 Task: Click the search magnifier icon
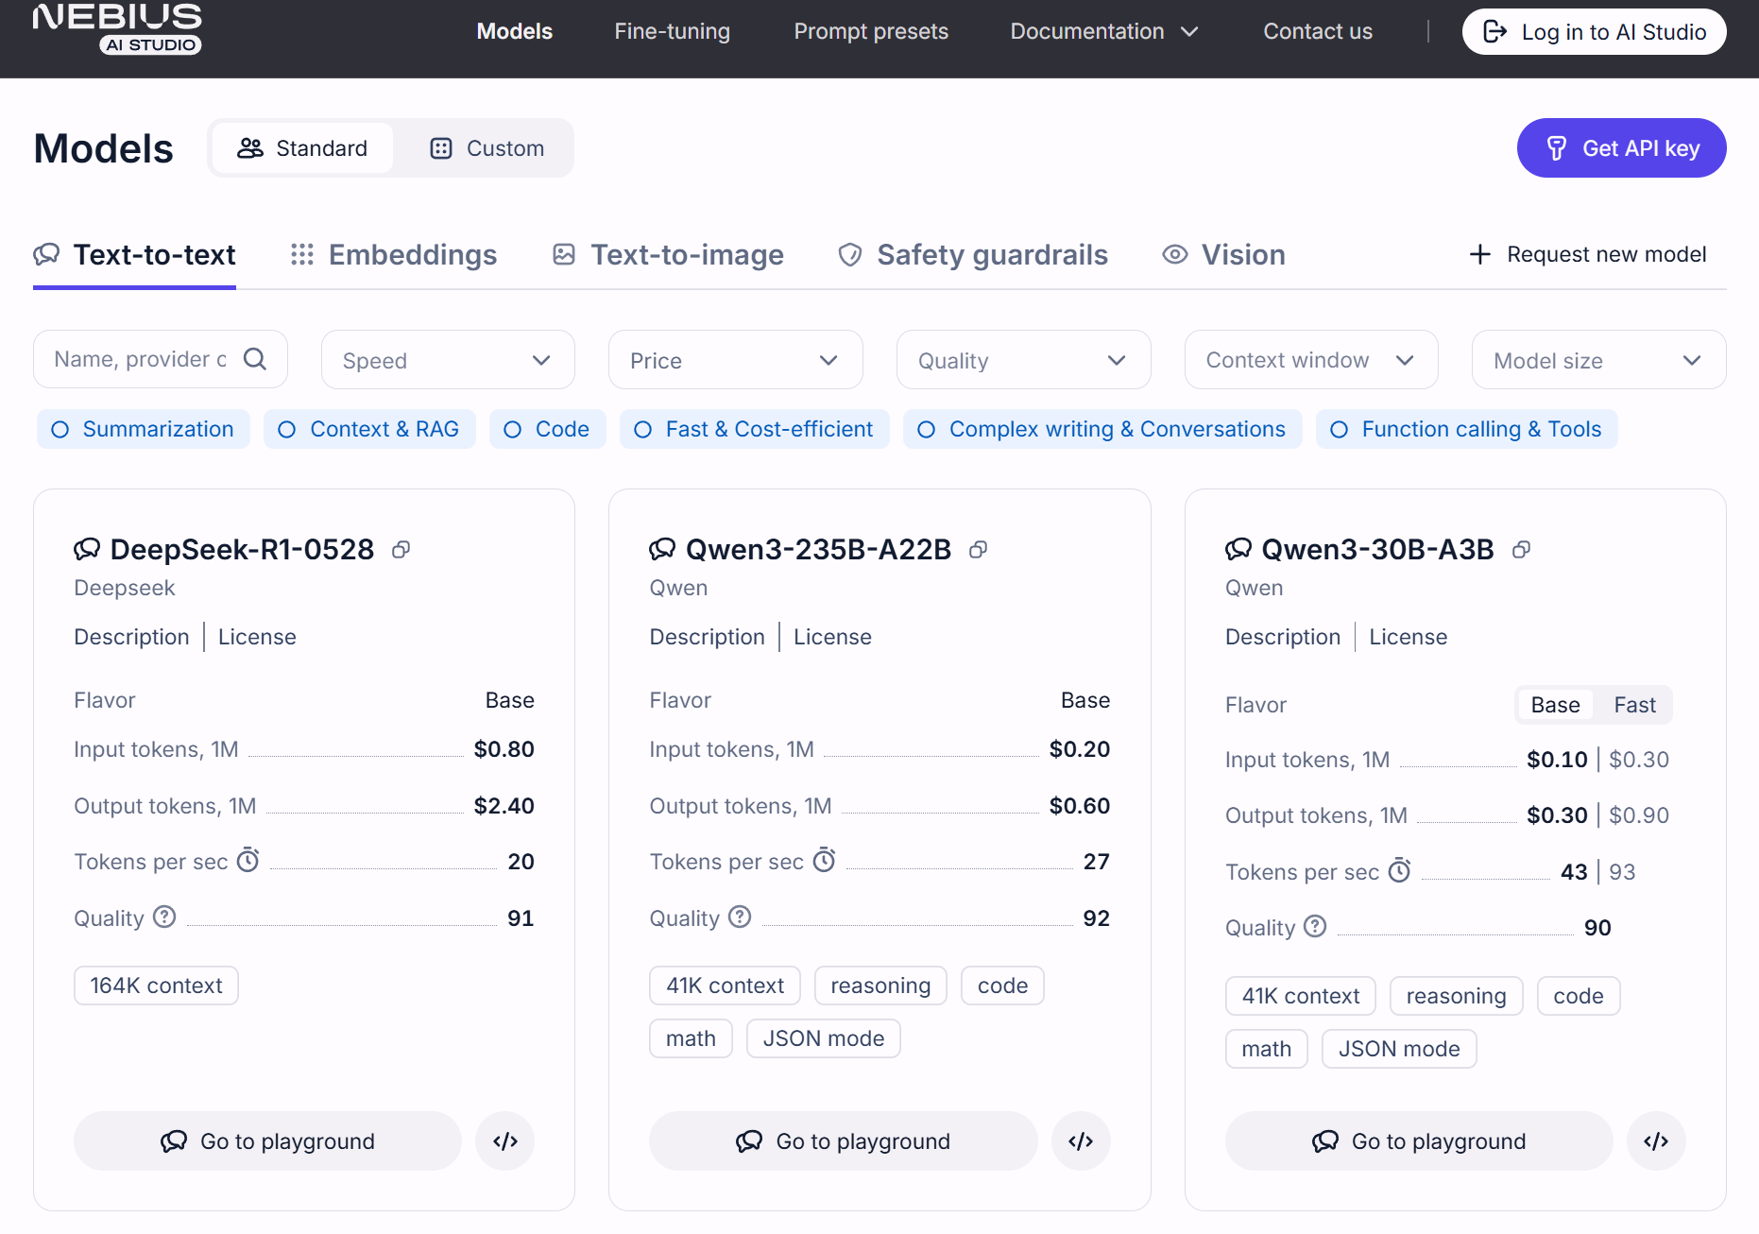pyautogui.click(x=255, y=359)
